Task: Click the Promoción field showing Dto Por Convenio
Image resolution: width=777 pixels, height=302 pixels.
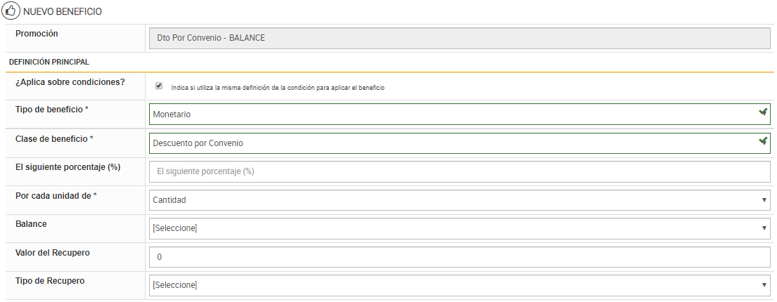Action: tap(460, 38)
